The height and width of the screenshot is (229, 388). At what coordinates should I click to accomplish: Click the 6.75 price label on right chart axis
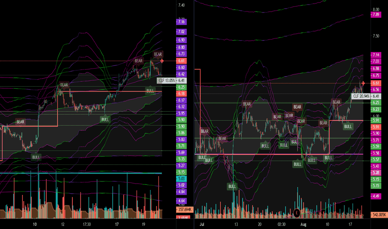(x=376, y=75)
